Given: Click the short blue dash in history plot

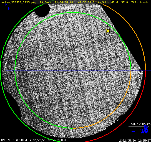Looking at the screenshot, I should 134,131.
